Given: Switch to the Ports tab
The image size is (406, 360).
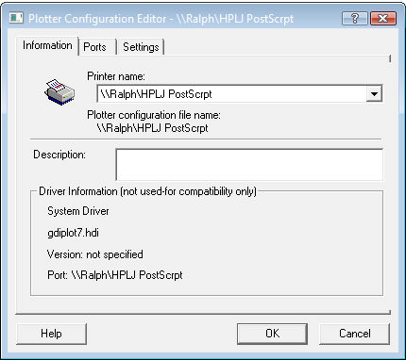Looking at the screenshot, I should click(x=94, y=47).
